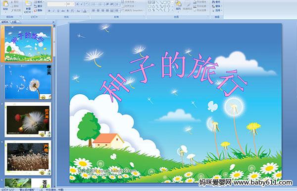This screenshot has height=191, width=297.
Task: Click the Italic formatting icon
Action: pos(53,11)
